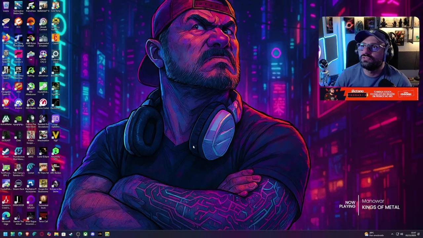Select the Brave browser desktop icon
This screenshot has width=423, height=238.
pyautogui.click(x=6, y=104)
